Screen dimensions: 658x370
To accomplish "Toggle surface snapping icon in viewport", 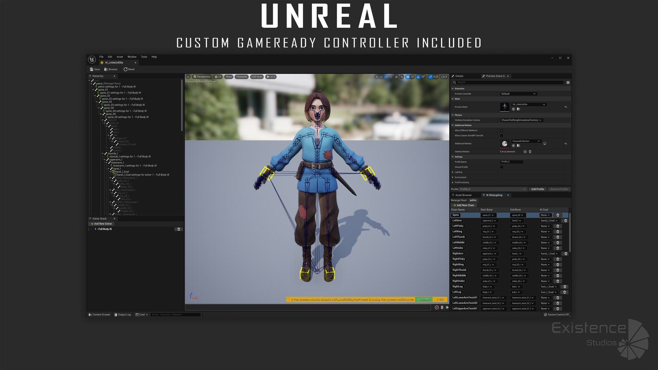I will (x=402, y=77).
